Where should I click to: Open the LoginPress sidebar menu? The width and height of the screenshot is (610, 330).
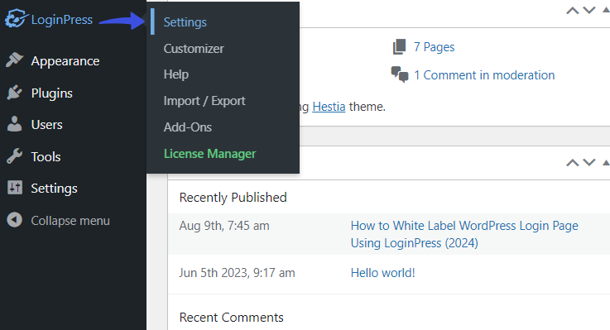[62, 19]
